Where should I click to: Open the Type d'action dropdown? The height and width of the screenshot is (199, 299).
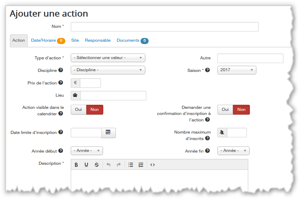click(x=108, y=58)
